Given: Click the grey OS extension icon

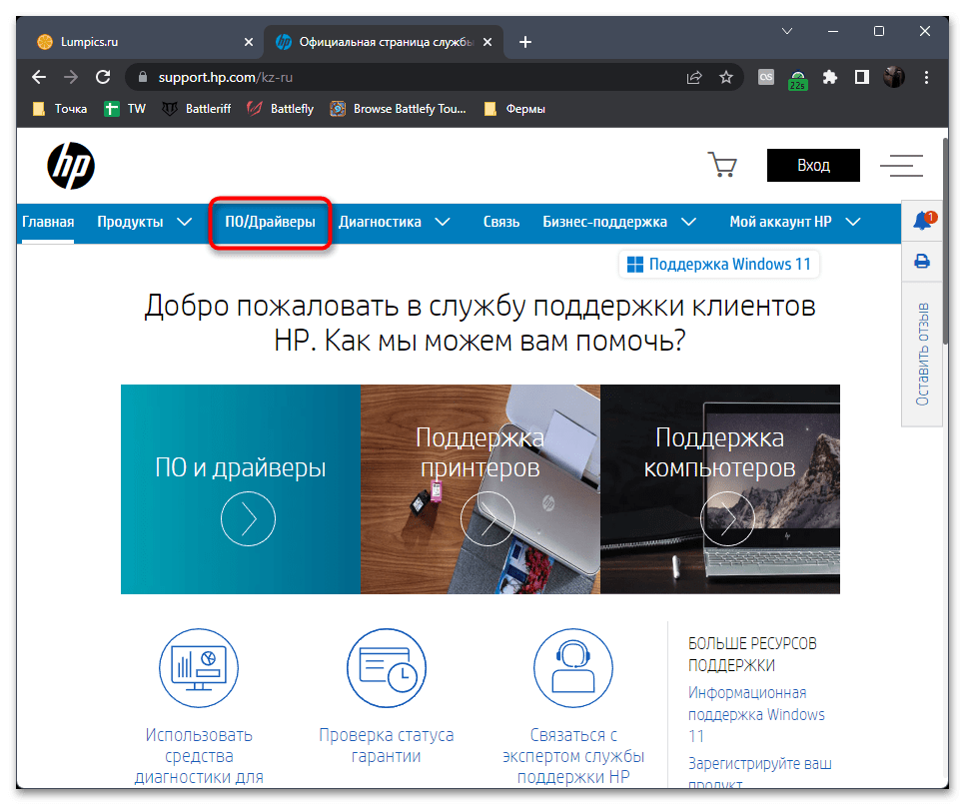Looking at the screenshot, I should [765, 77].
